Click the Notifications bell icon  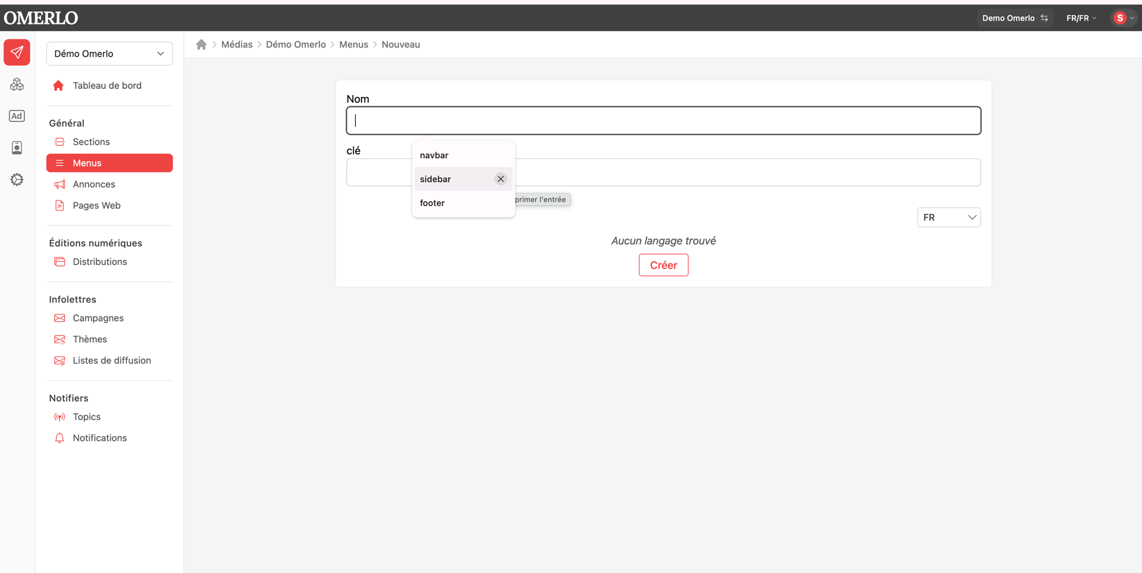pyautogui.click(x=59, y=438)
